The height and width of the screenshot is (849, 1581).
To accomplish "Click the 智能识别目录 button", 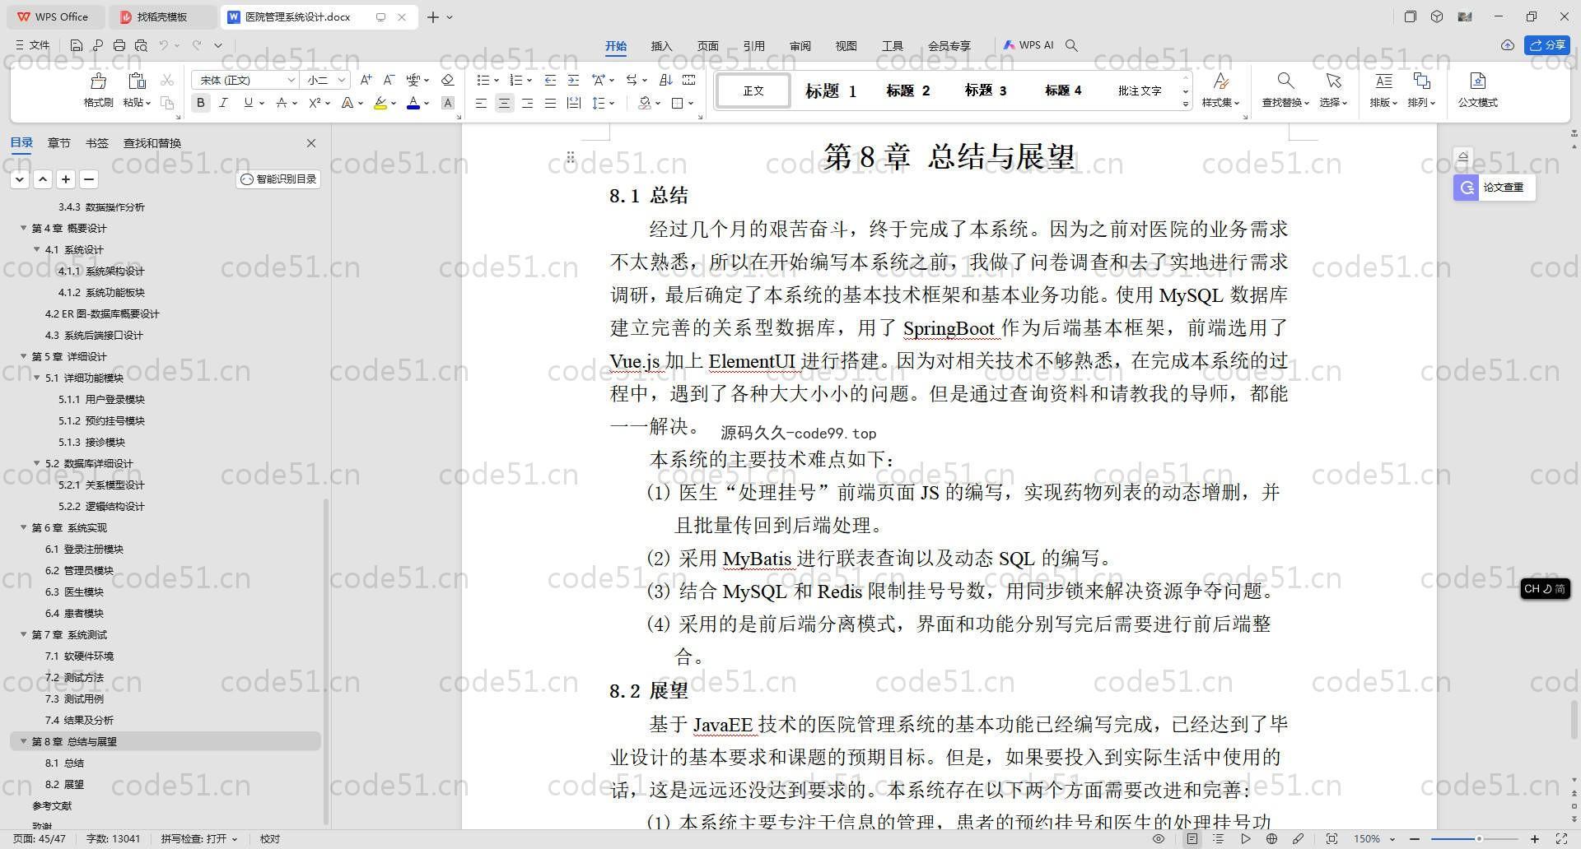I will [278, 179].
